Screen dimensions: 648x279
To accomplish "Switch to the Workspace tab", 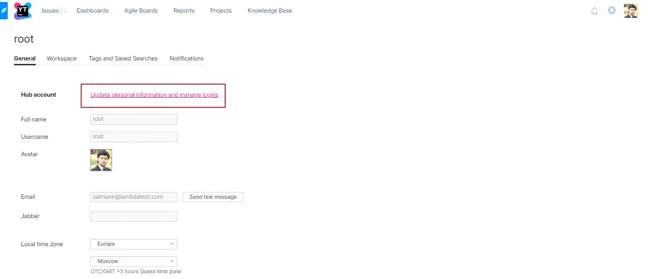I will (x=61, y=59).
